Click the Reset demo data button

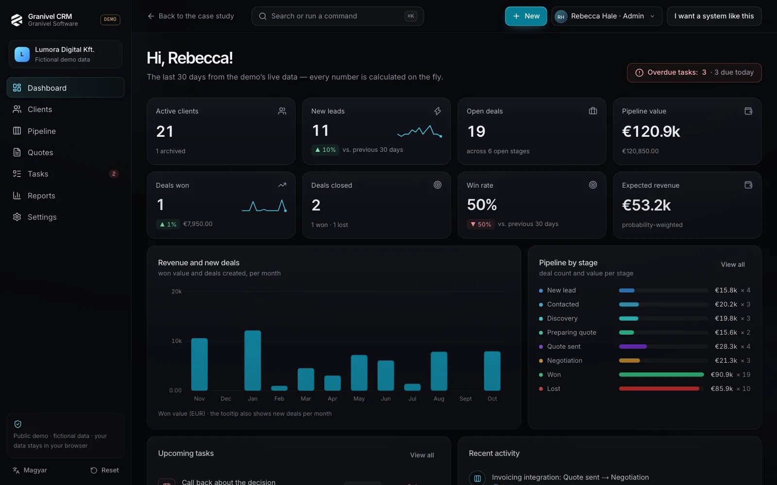[104, 470]
